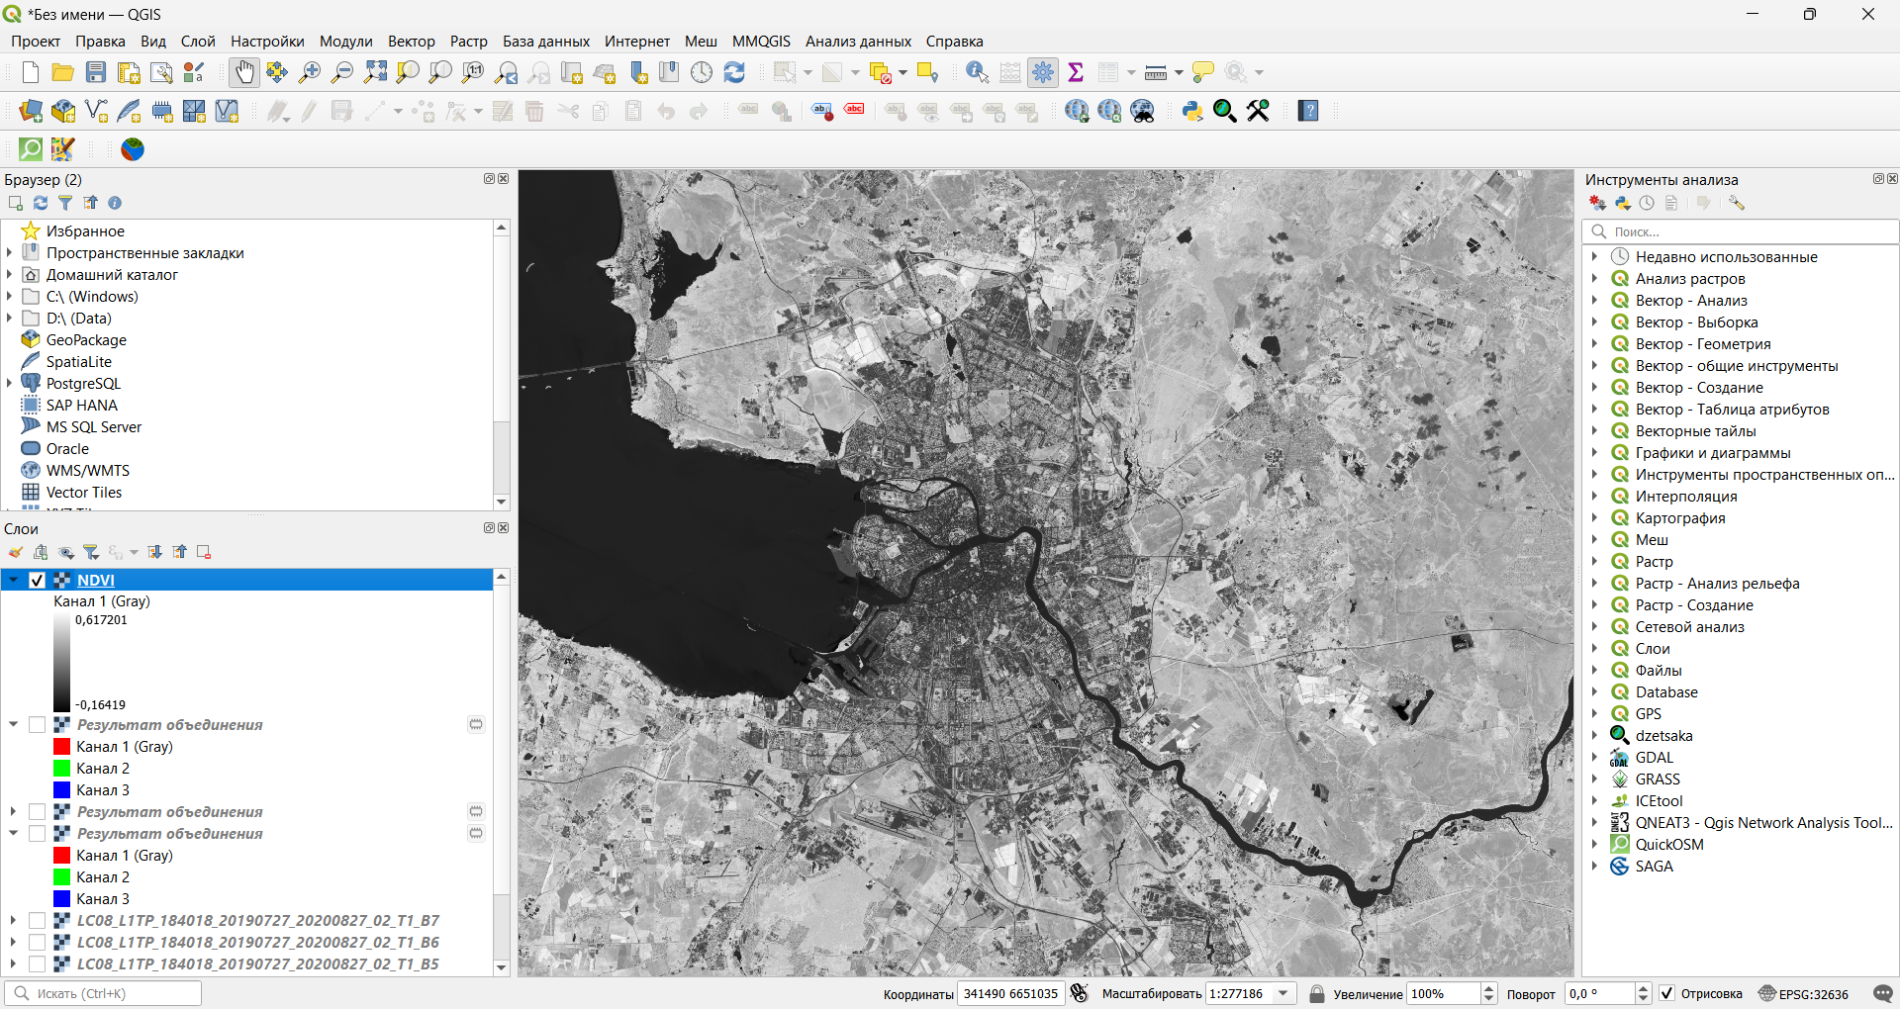Expand the PostgreSQL browser node

[10, 384]
